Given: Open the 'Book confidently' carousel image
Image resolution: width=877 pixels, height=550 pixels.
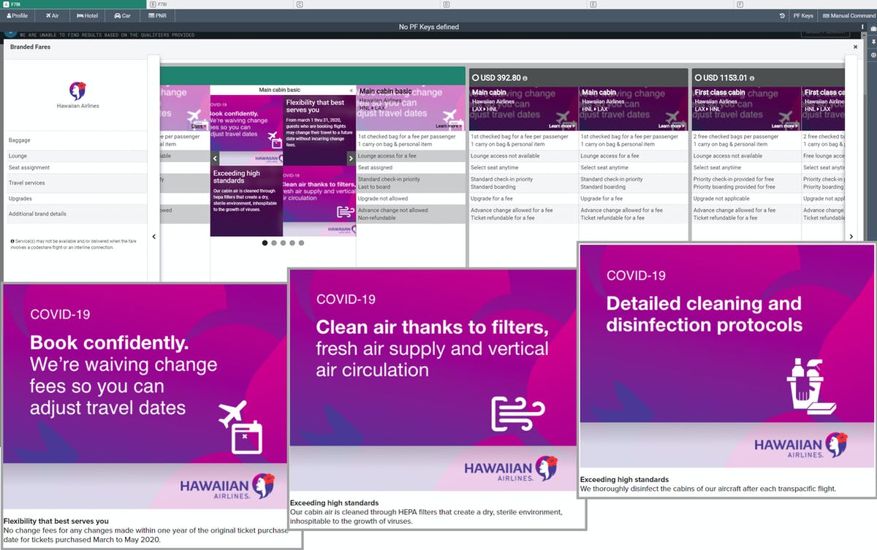Looking at the screenshot, I should (246, 129).
